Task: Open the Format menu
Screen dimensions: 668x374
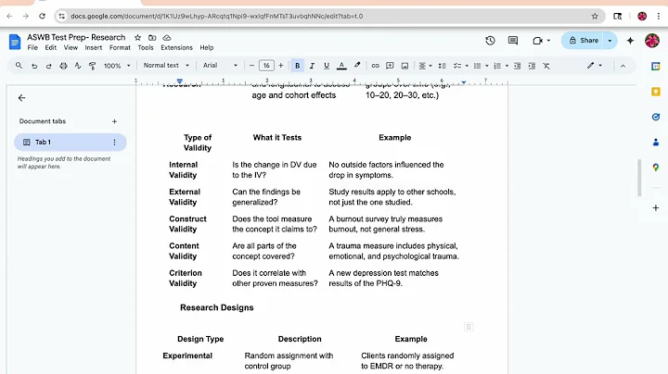Action: click(120, 47)
